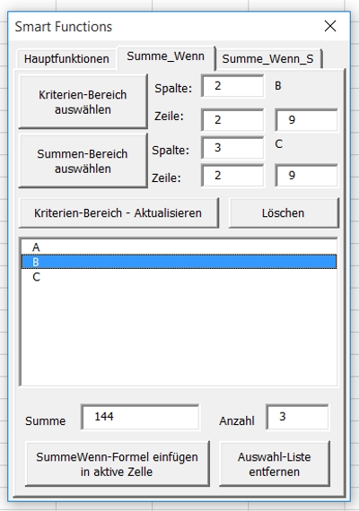Click Kriterien-Bereich - Aktualisieren button
This screenshot has height=511, width=359.
pos(118,213)
